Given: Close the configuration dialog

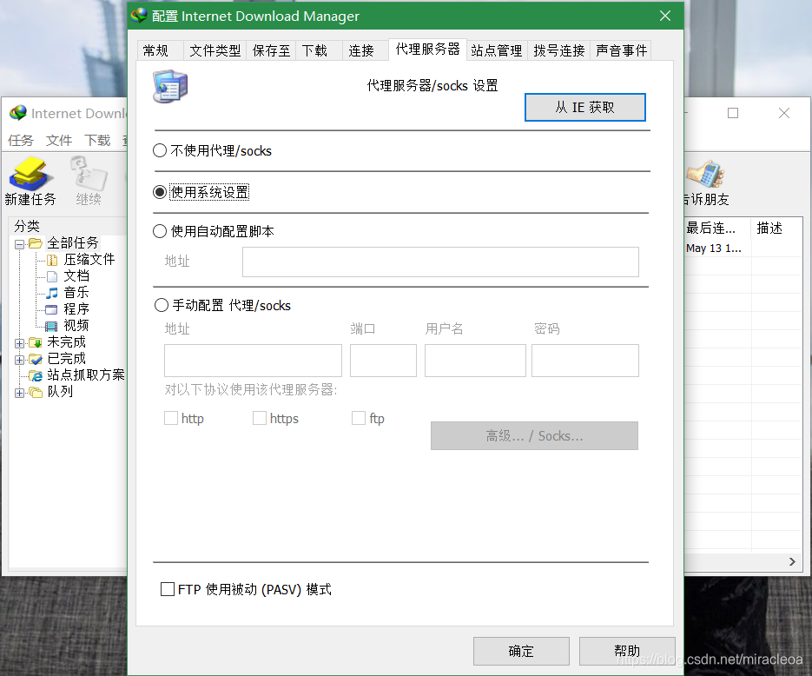Looking at the screenshot, I should [665, 16].
